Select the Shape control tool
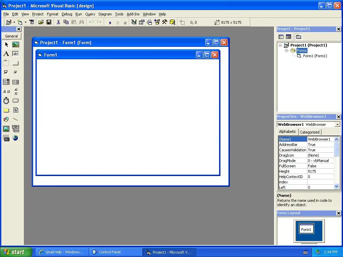 tap(6, 119)
